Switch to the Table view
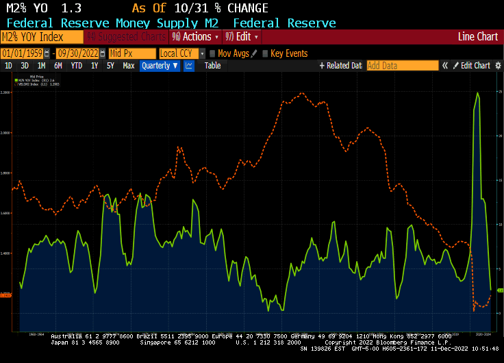The image size is (504, 363). coord(212,66)
